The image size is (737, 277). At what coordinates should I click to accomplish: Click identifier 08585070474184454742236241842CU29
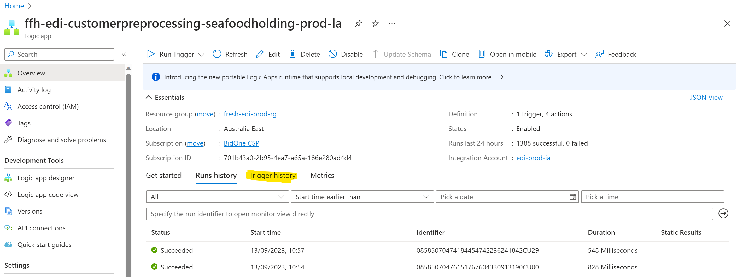[477, 250]
